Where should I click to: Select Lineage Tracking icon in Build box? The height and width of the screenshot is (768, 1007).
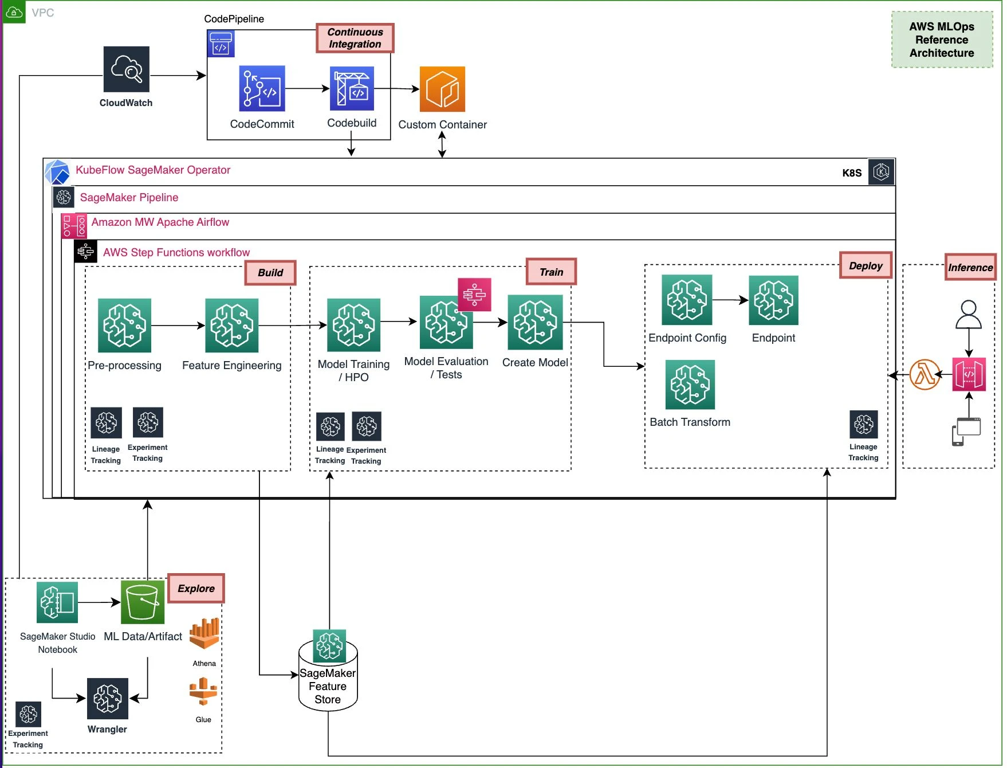(106, 422)
